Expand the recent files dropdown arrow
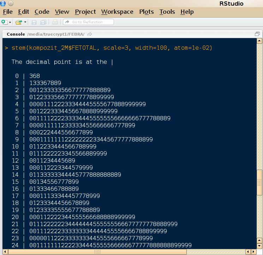263x255 pixels. [x=25, y=22]
